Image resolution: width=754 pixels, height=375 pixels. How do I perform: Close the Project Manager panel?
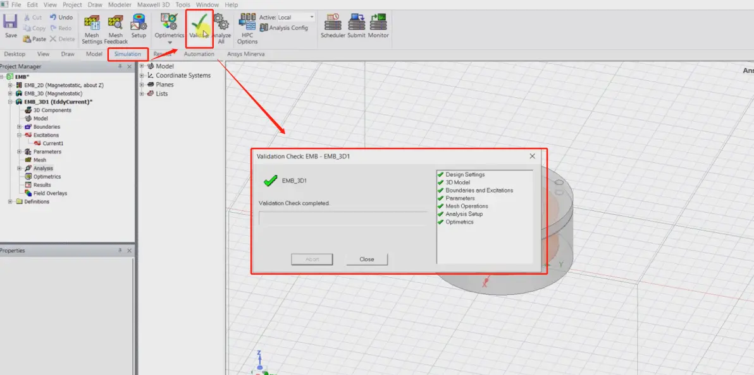[x=129, y=67]
